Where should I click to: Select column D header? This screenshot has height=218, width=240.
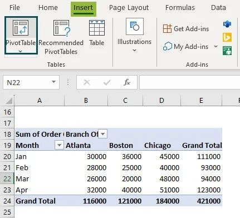coord(161,101)
